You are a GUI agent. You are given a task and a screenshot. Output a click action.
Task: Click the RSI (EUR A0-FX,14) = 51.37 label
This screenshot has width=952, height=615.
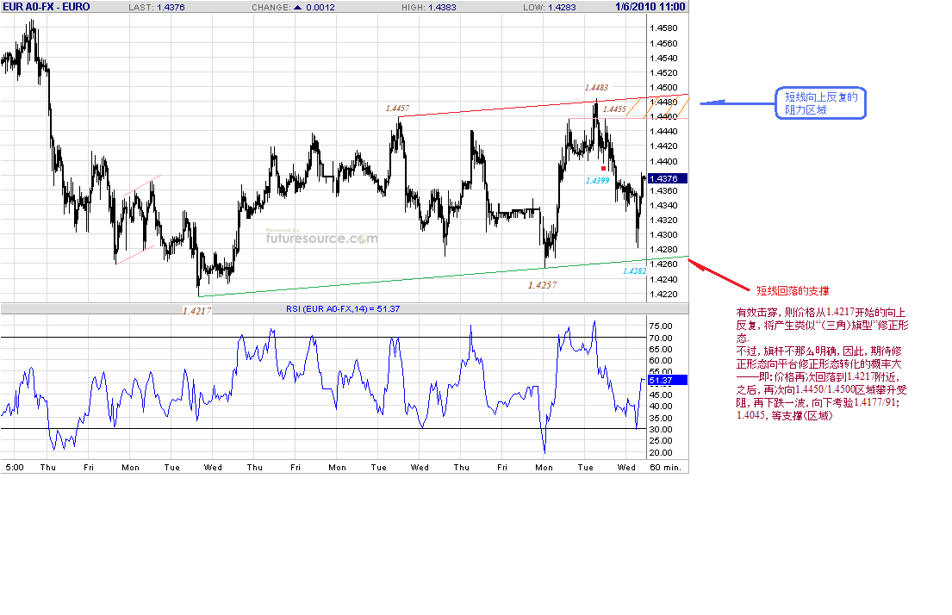click(x=343, y=308)
